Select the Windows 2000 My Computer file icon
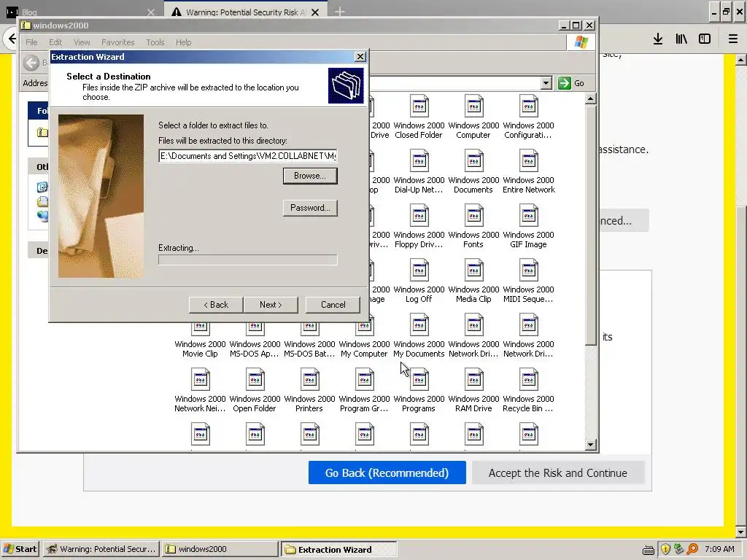Viewport: 747px width, 560px height. click(x=365, y=330)
